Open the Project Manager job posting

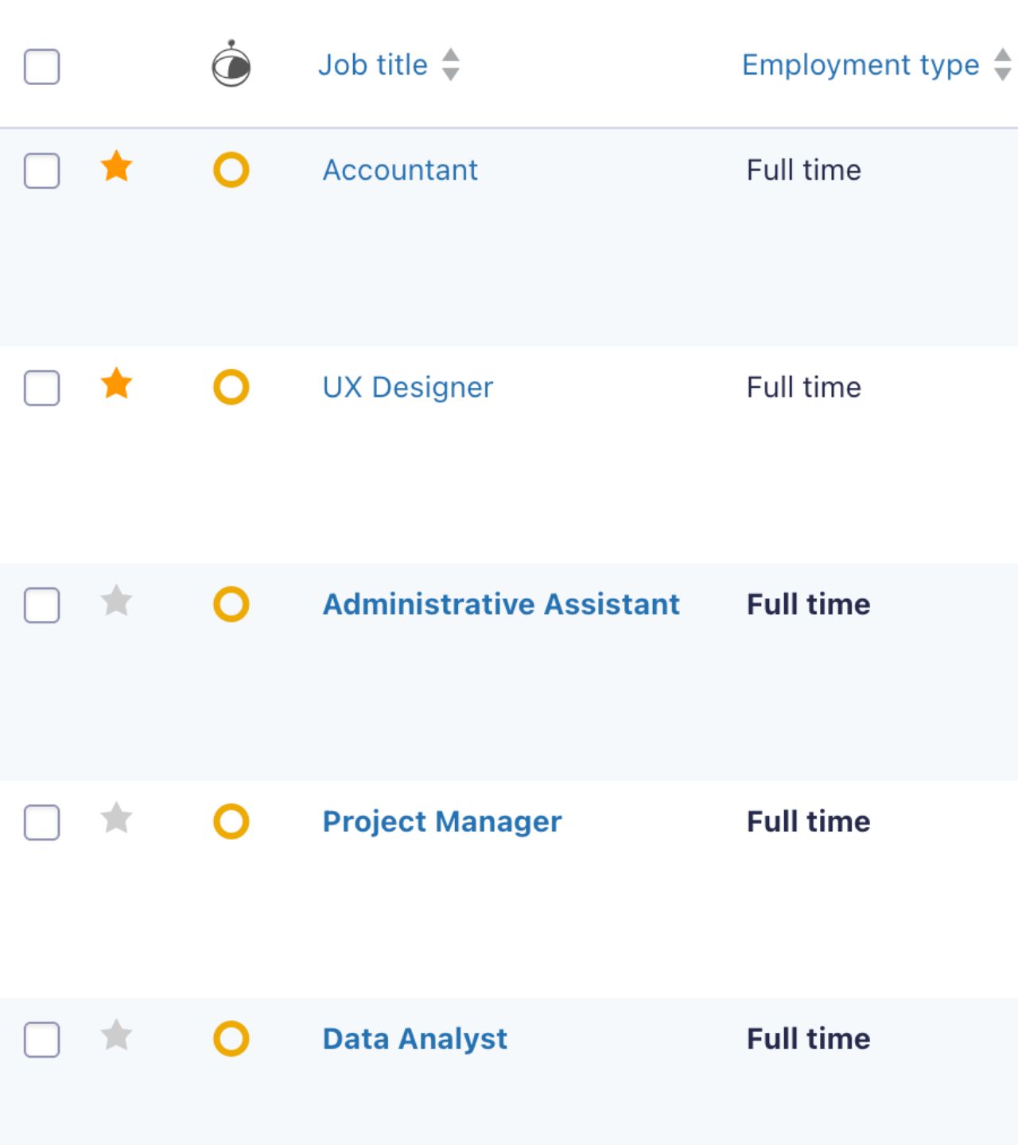coord(441,821)
